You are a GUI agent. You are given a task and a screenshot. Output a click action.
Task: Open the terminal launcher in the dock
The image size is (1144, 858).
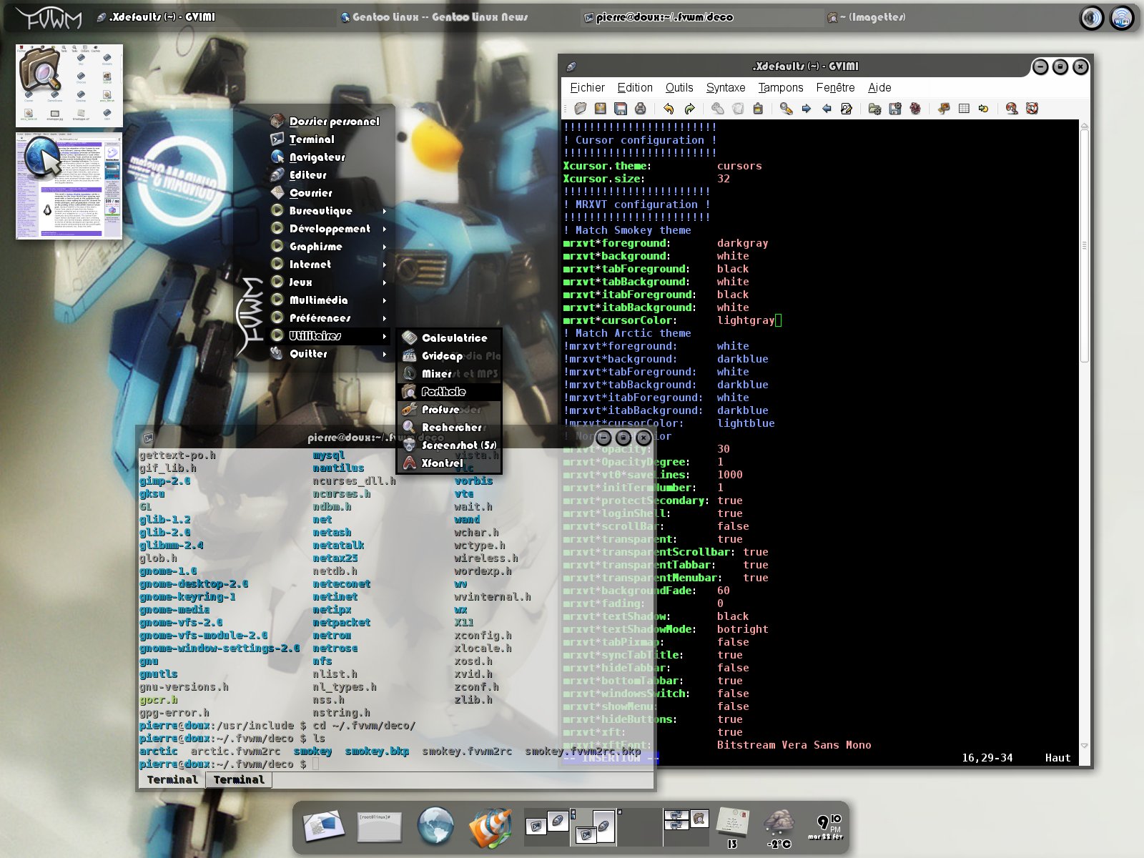379,827
